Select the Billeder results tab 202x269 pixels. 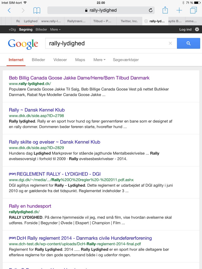[x=38, y=60]
